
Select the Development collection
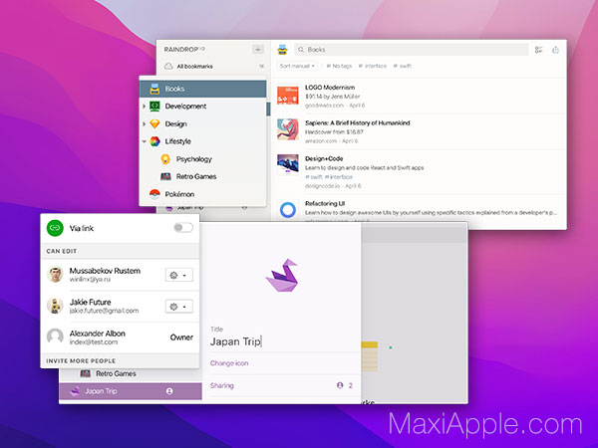coord(203,107)
